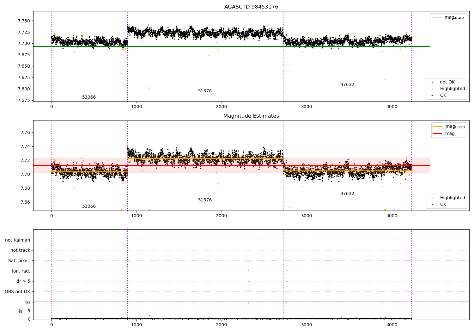The width and height of the screenshot is (474, 332).
Task: Click the 'not track' flag row label
Action: [x=20, y=250]
